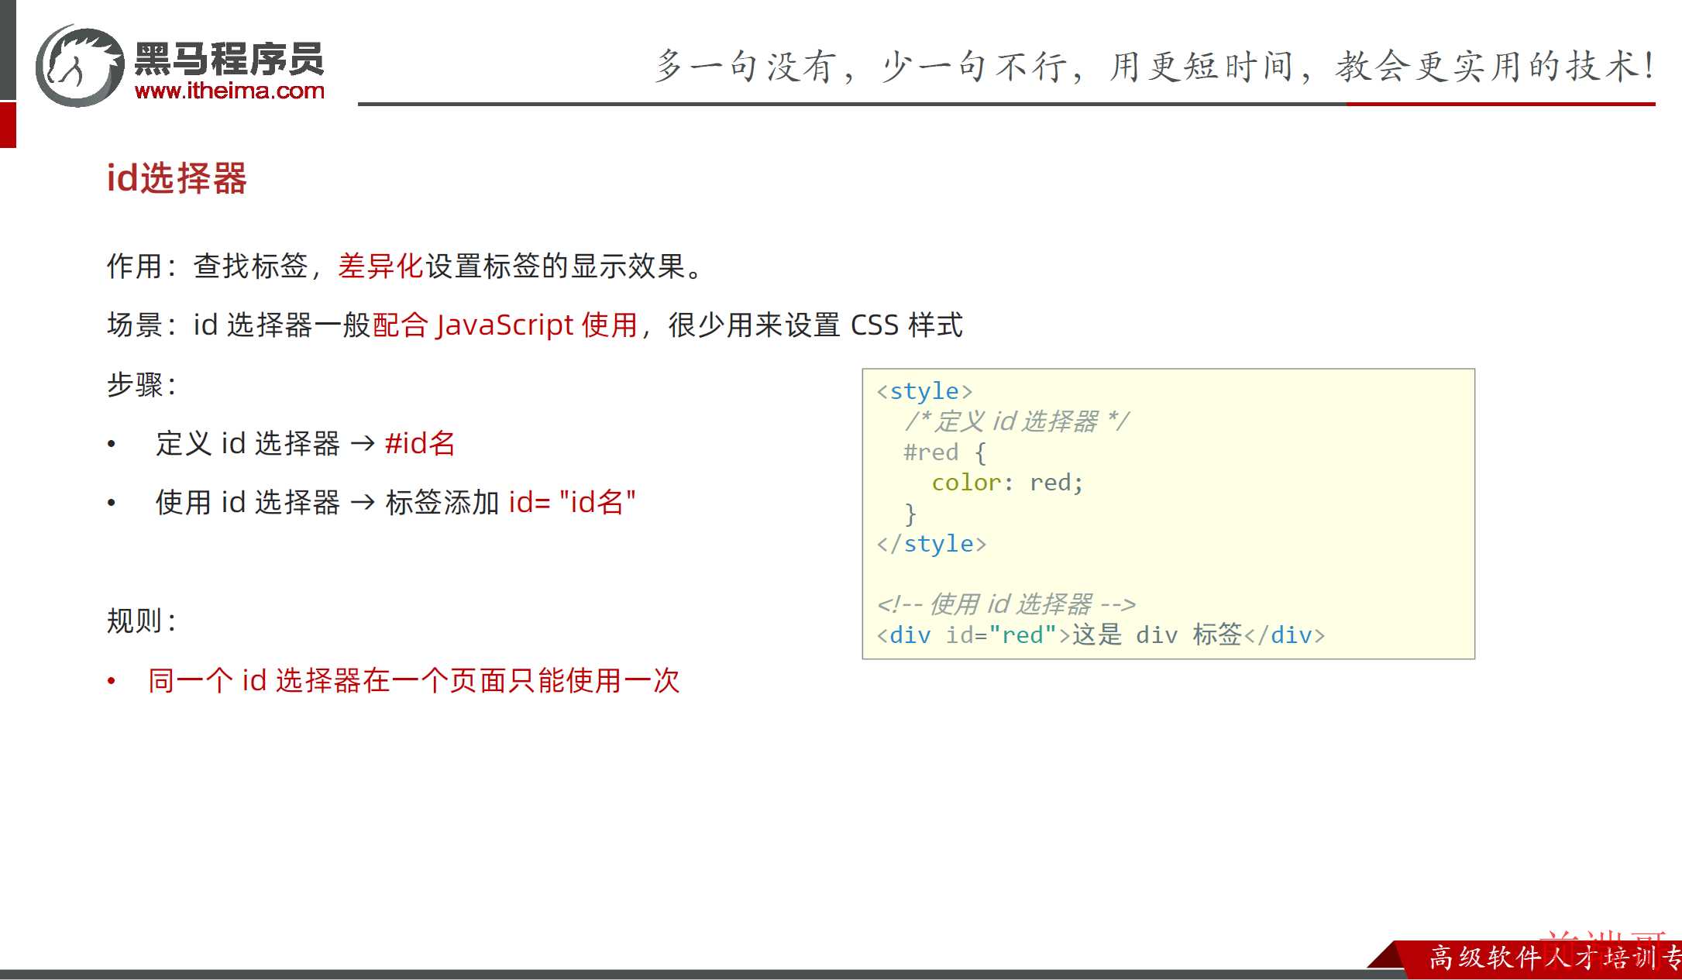The width and height of the screenshot is (1682, 980).
Task: Select the line starting with 作用：查找标签
Action: [x=405, y=266]
